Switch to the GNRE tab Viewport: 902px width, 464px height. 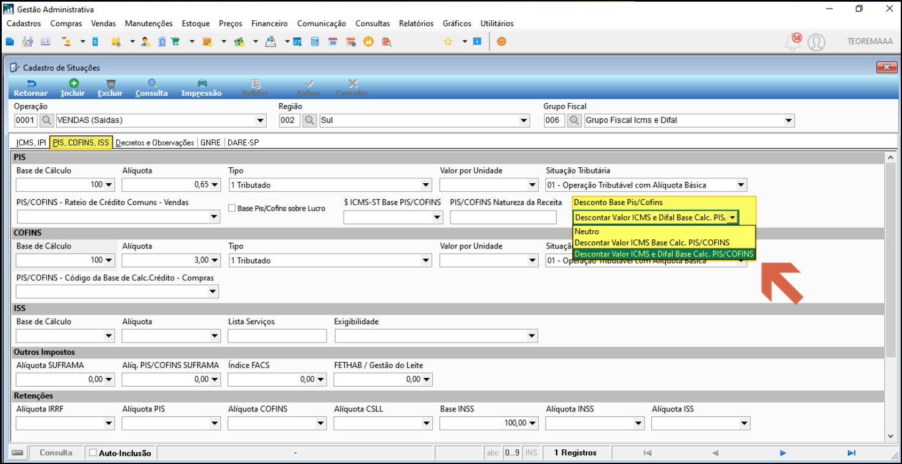click(211, 142)
